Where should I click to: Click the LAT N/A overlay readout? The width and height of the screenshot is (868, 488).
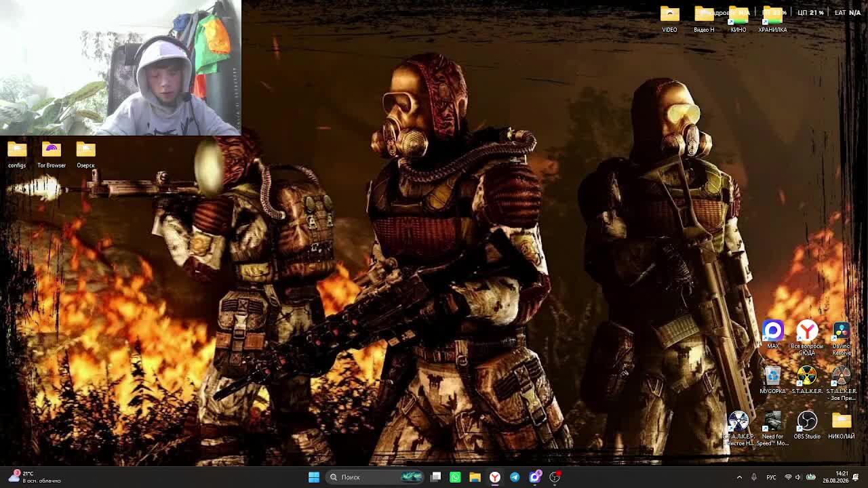point(848,12)
